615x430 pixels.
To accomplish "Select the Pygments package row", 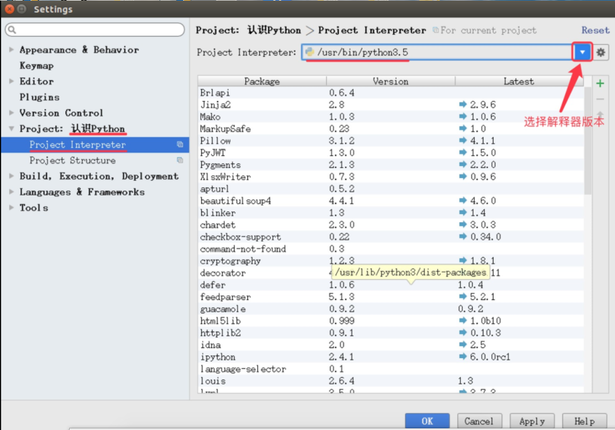I will pyautogui.click(x=391, y=164).
